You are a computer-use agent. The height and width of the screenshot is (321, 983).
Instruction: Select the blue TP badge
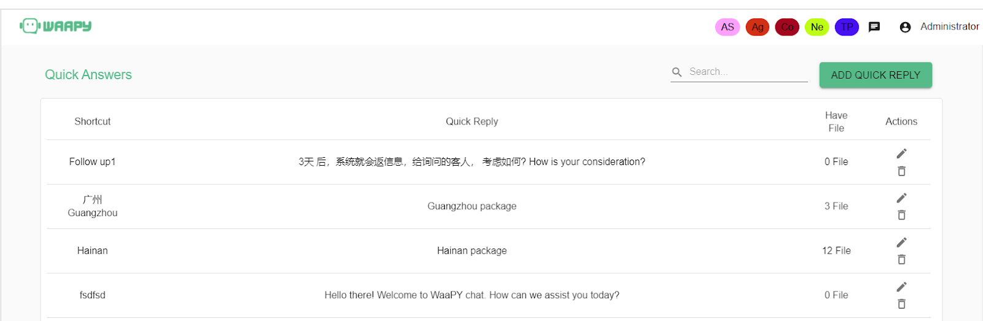click(x=847, y=27)
